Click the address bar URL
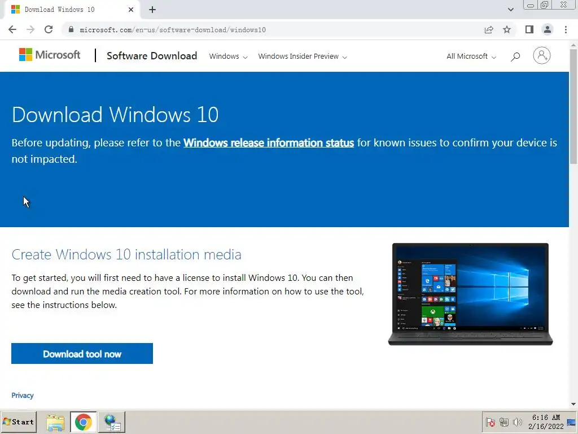The width and height of the screenshot is (578, 434). pos(173,30)
